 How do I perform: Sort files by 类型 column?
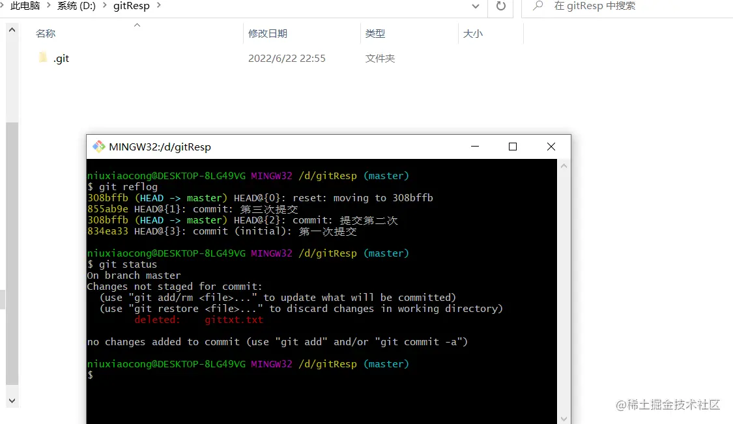click(375, 34)
